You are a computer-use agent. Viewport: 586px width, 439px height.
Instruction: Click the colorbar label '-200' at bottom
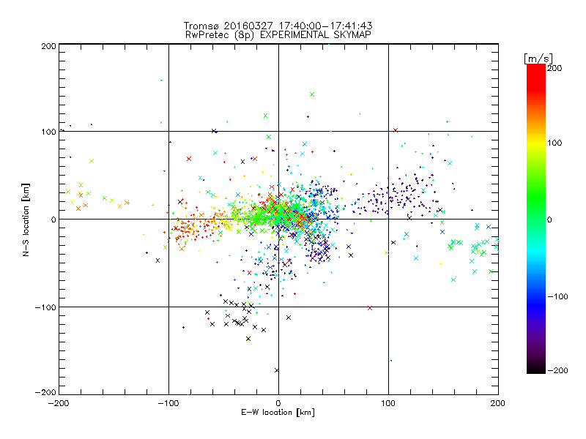(557, 370)
